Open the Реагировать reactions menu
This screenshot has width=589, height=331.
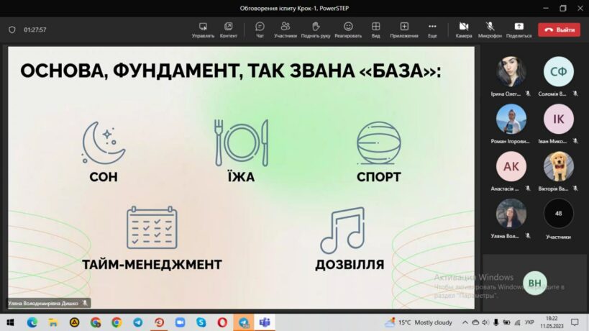pos(347,29)
